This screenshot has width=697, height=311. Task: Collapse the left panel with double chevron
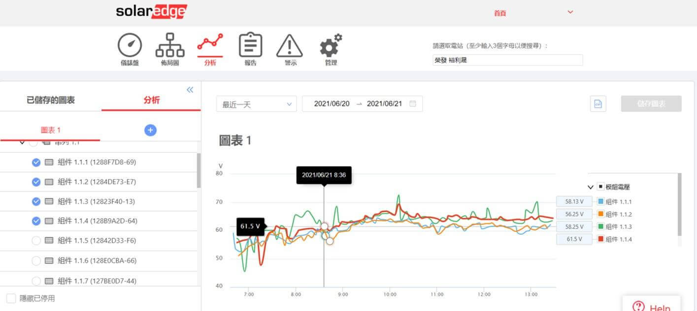[x=190, y=89]
